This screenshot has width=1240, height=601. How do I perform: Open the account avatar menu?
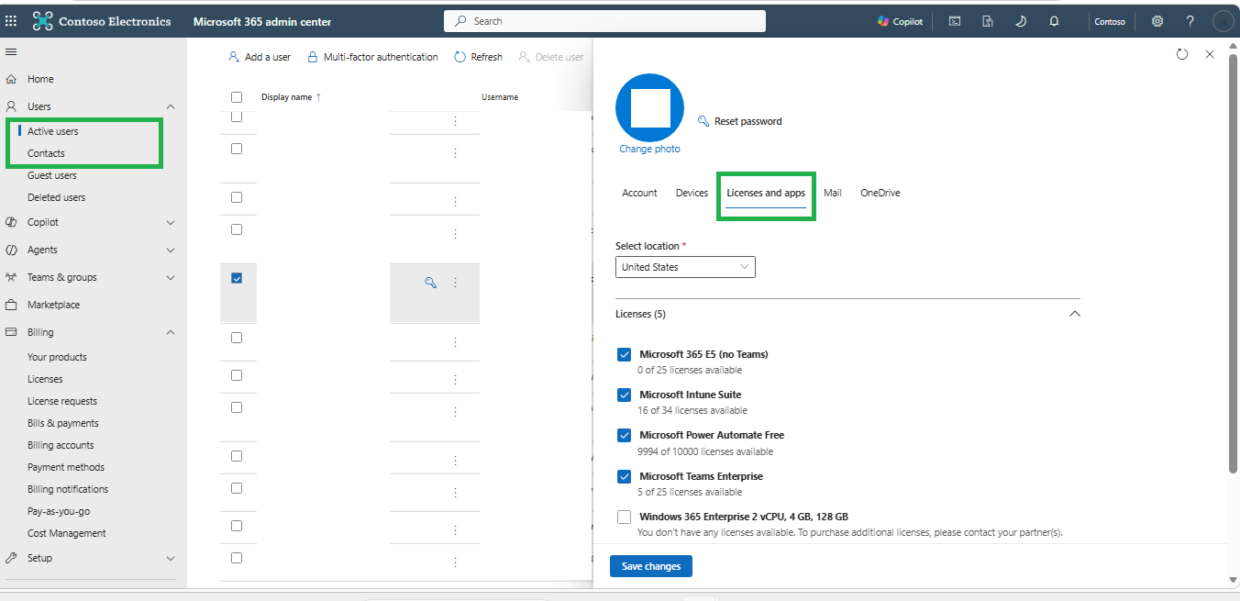1223,21
